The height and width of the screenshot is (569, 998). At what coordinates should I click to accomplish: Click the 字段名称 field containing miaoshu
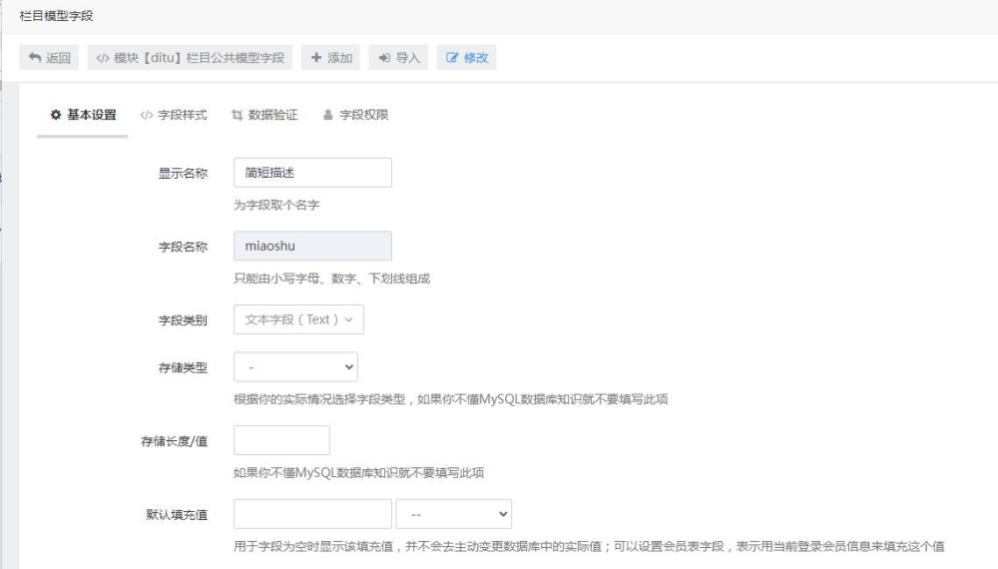[312, 247]
